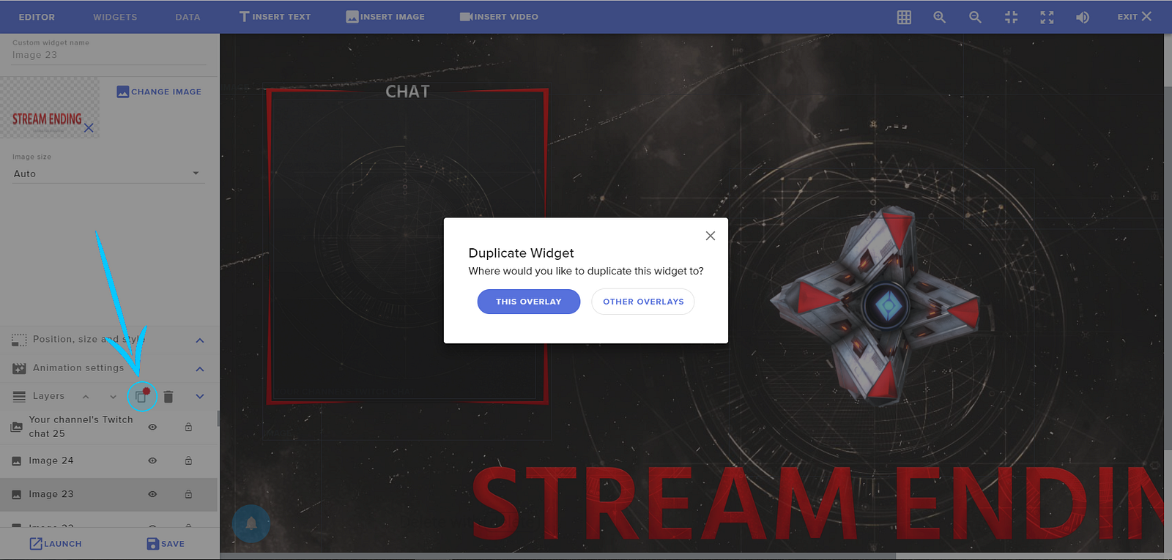Switch to the Editor tab

pyautogui.click(x=37, y=17)
